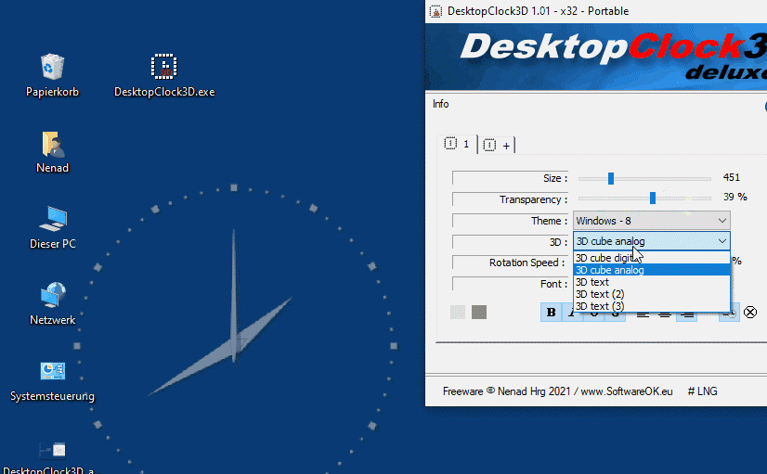Select the 3D text (3) option

652,306
